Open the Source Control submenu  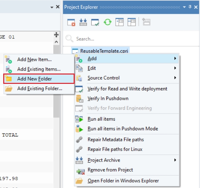pos(175,78)
